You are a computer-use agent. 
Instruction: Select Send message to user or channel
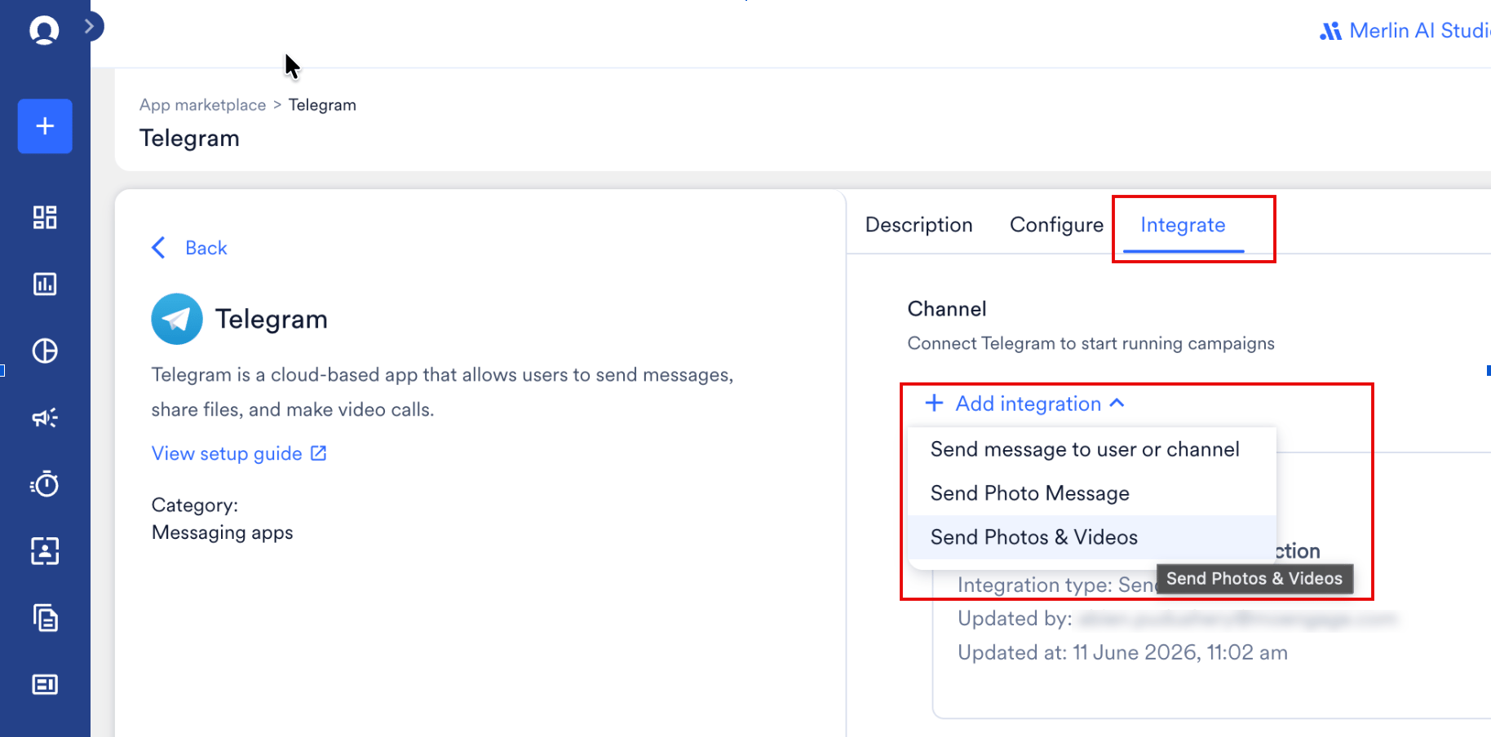coord(1091,449)
